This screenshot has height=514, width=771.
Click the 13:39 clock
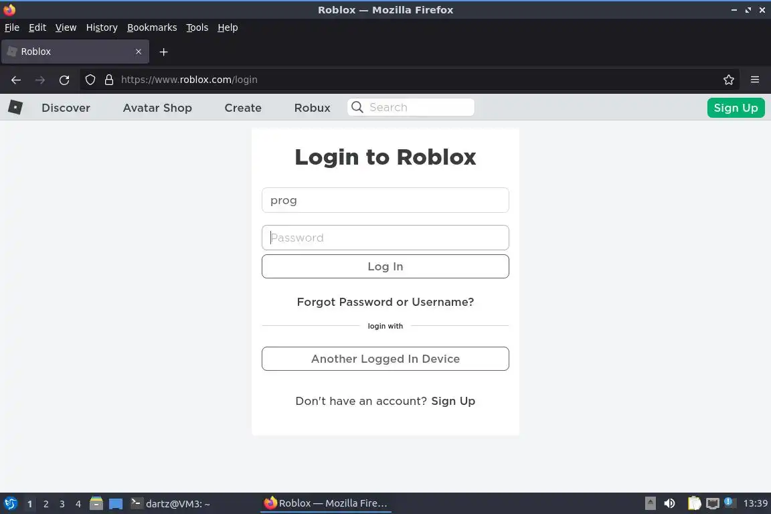tap(755, 503)
